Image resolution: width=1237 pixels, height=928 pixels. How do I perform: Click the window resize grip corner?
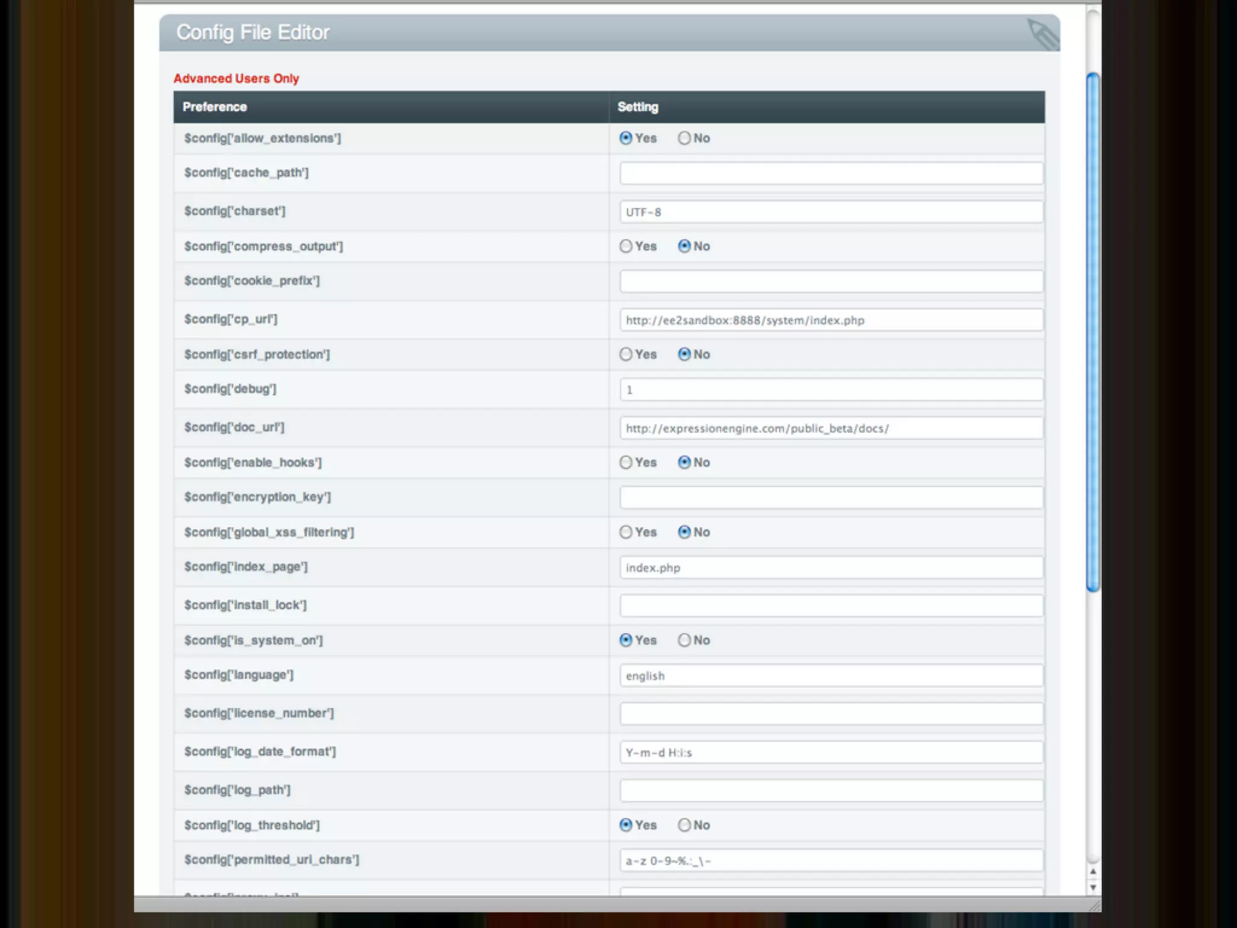coord(1094,905)
